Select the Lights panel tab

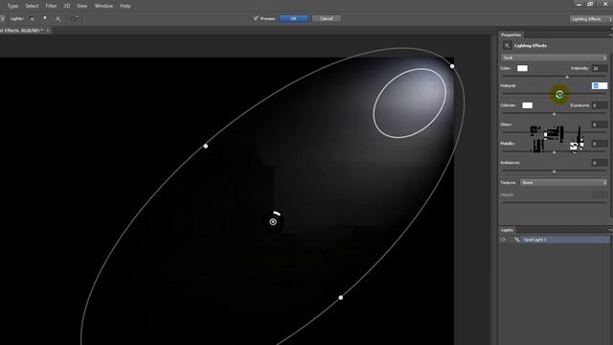pos(507,230)
